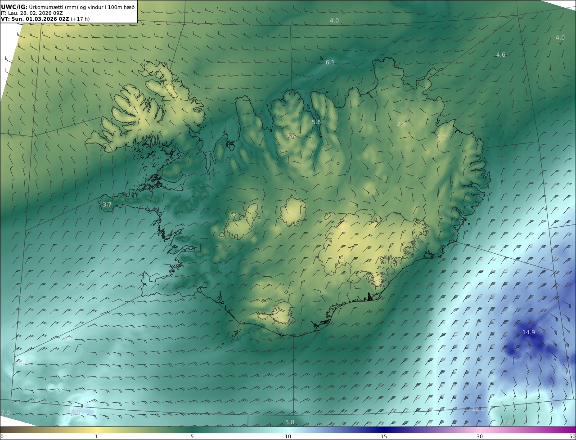This screenshot has width=576, height=440.
Task: Click the colorbar tick label 1
Action: [96, 436]
